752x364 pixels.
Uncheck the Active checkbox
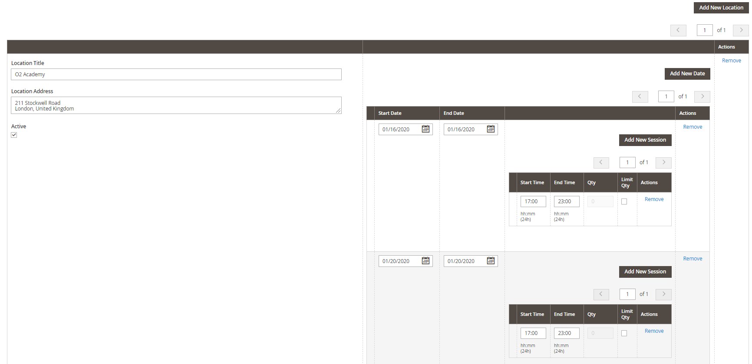click(x=14, y=135)
